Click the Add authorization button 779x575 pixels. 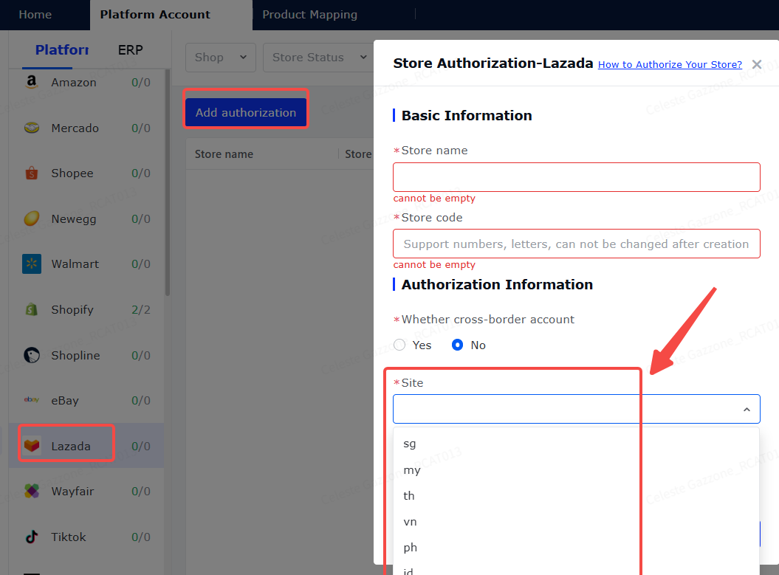tap(246, 113)
